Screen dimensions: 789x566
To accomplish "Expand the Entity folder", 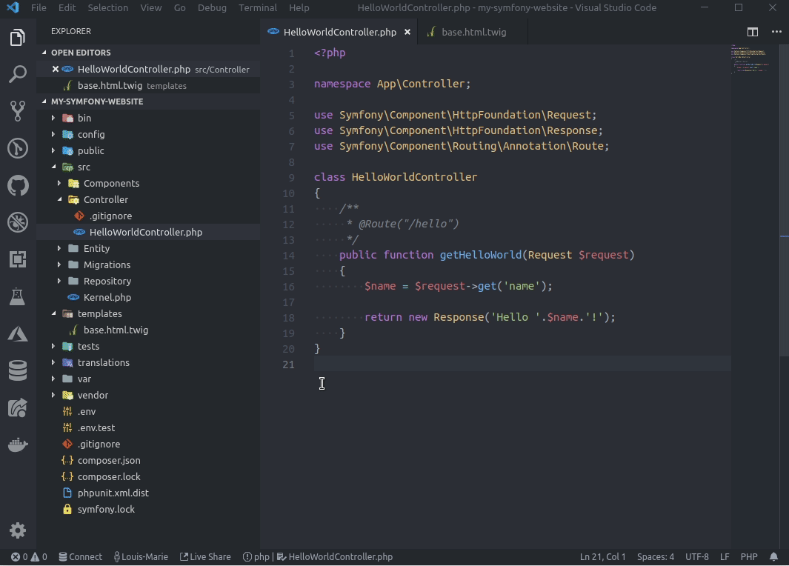I will coord(59,248).
